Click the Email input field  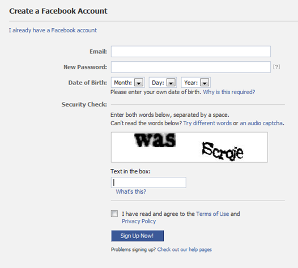click(x=190, y=52)
